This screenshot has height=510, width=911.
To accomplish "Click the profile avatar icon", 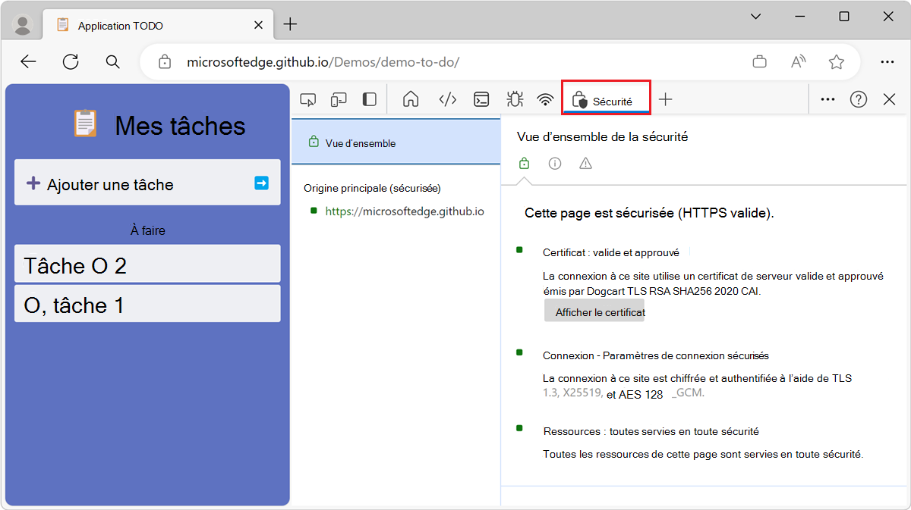I will [23, 26].
